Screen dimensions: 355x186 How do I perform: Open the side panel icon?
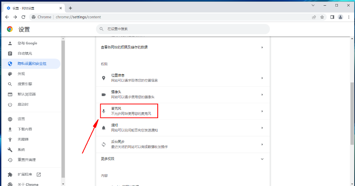tap(332, 17)
